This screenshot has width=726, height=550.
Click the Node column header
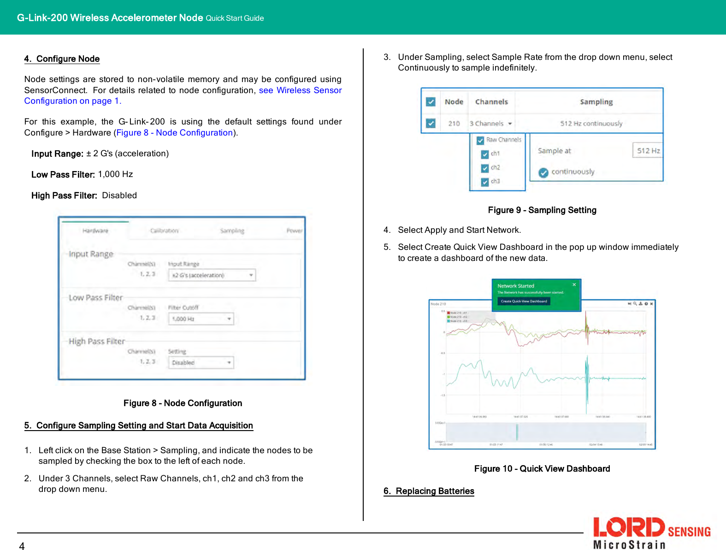(x=454, y=102)
